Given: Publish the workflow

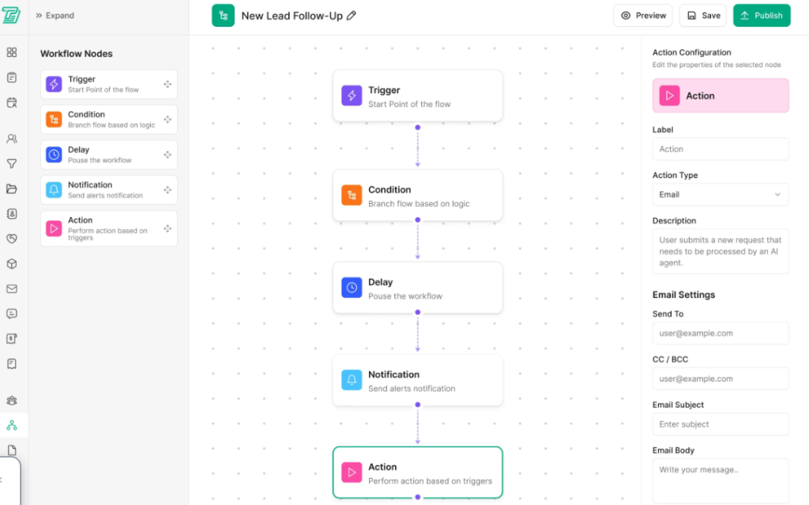Looking at the screenshot, I should point(761,16).
